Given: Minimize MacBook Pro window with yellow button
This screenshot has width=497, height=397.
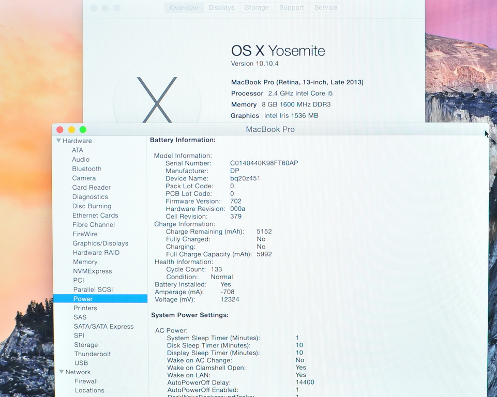Looking at the screenshot, I should pos(72,130).
